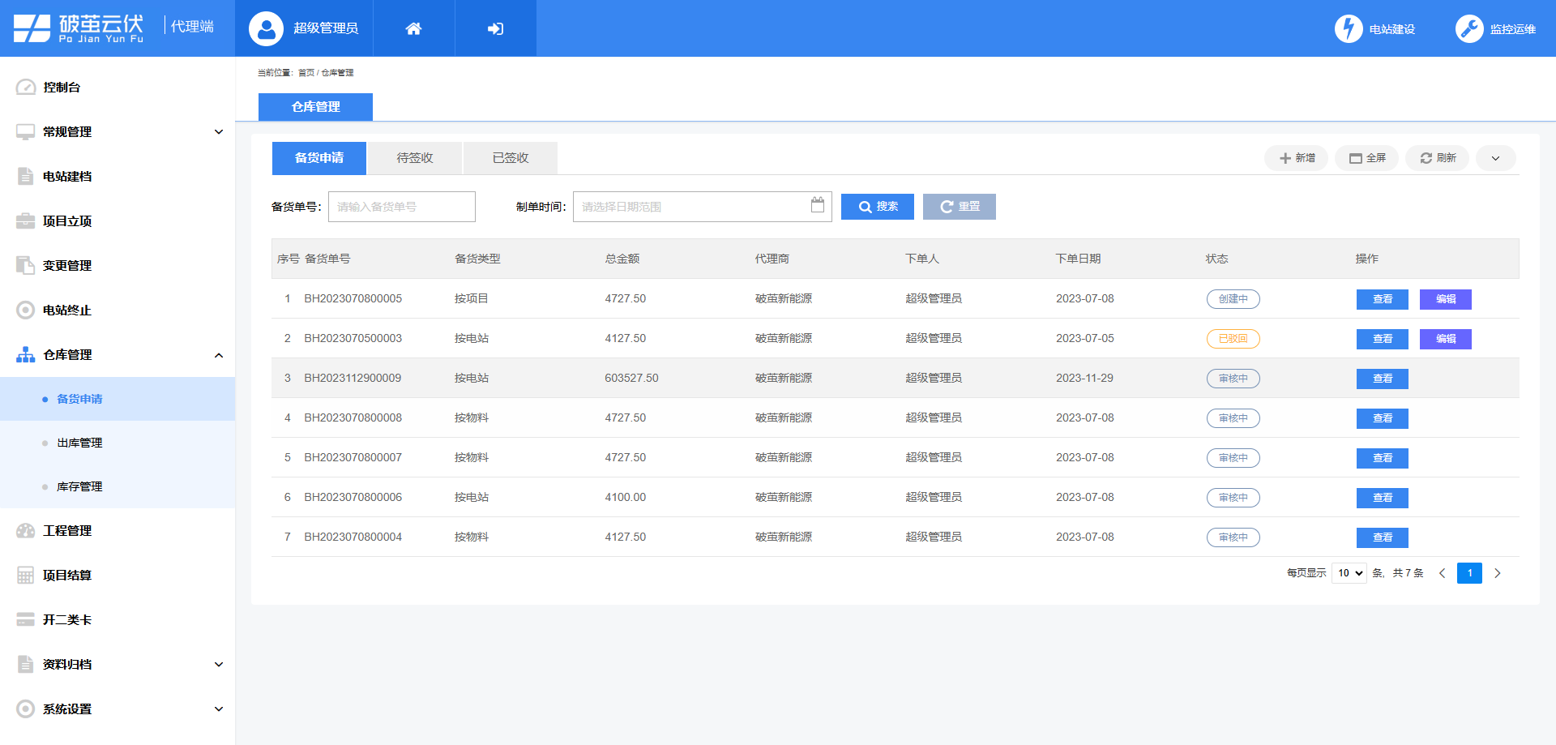
Task: Open the lightning bolt 电站建设 icon
Action: [x=1349, y=28]
